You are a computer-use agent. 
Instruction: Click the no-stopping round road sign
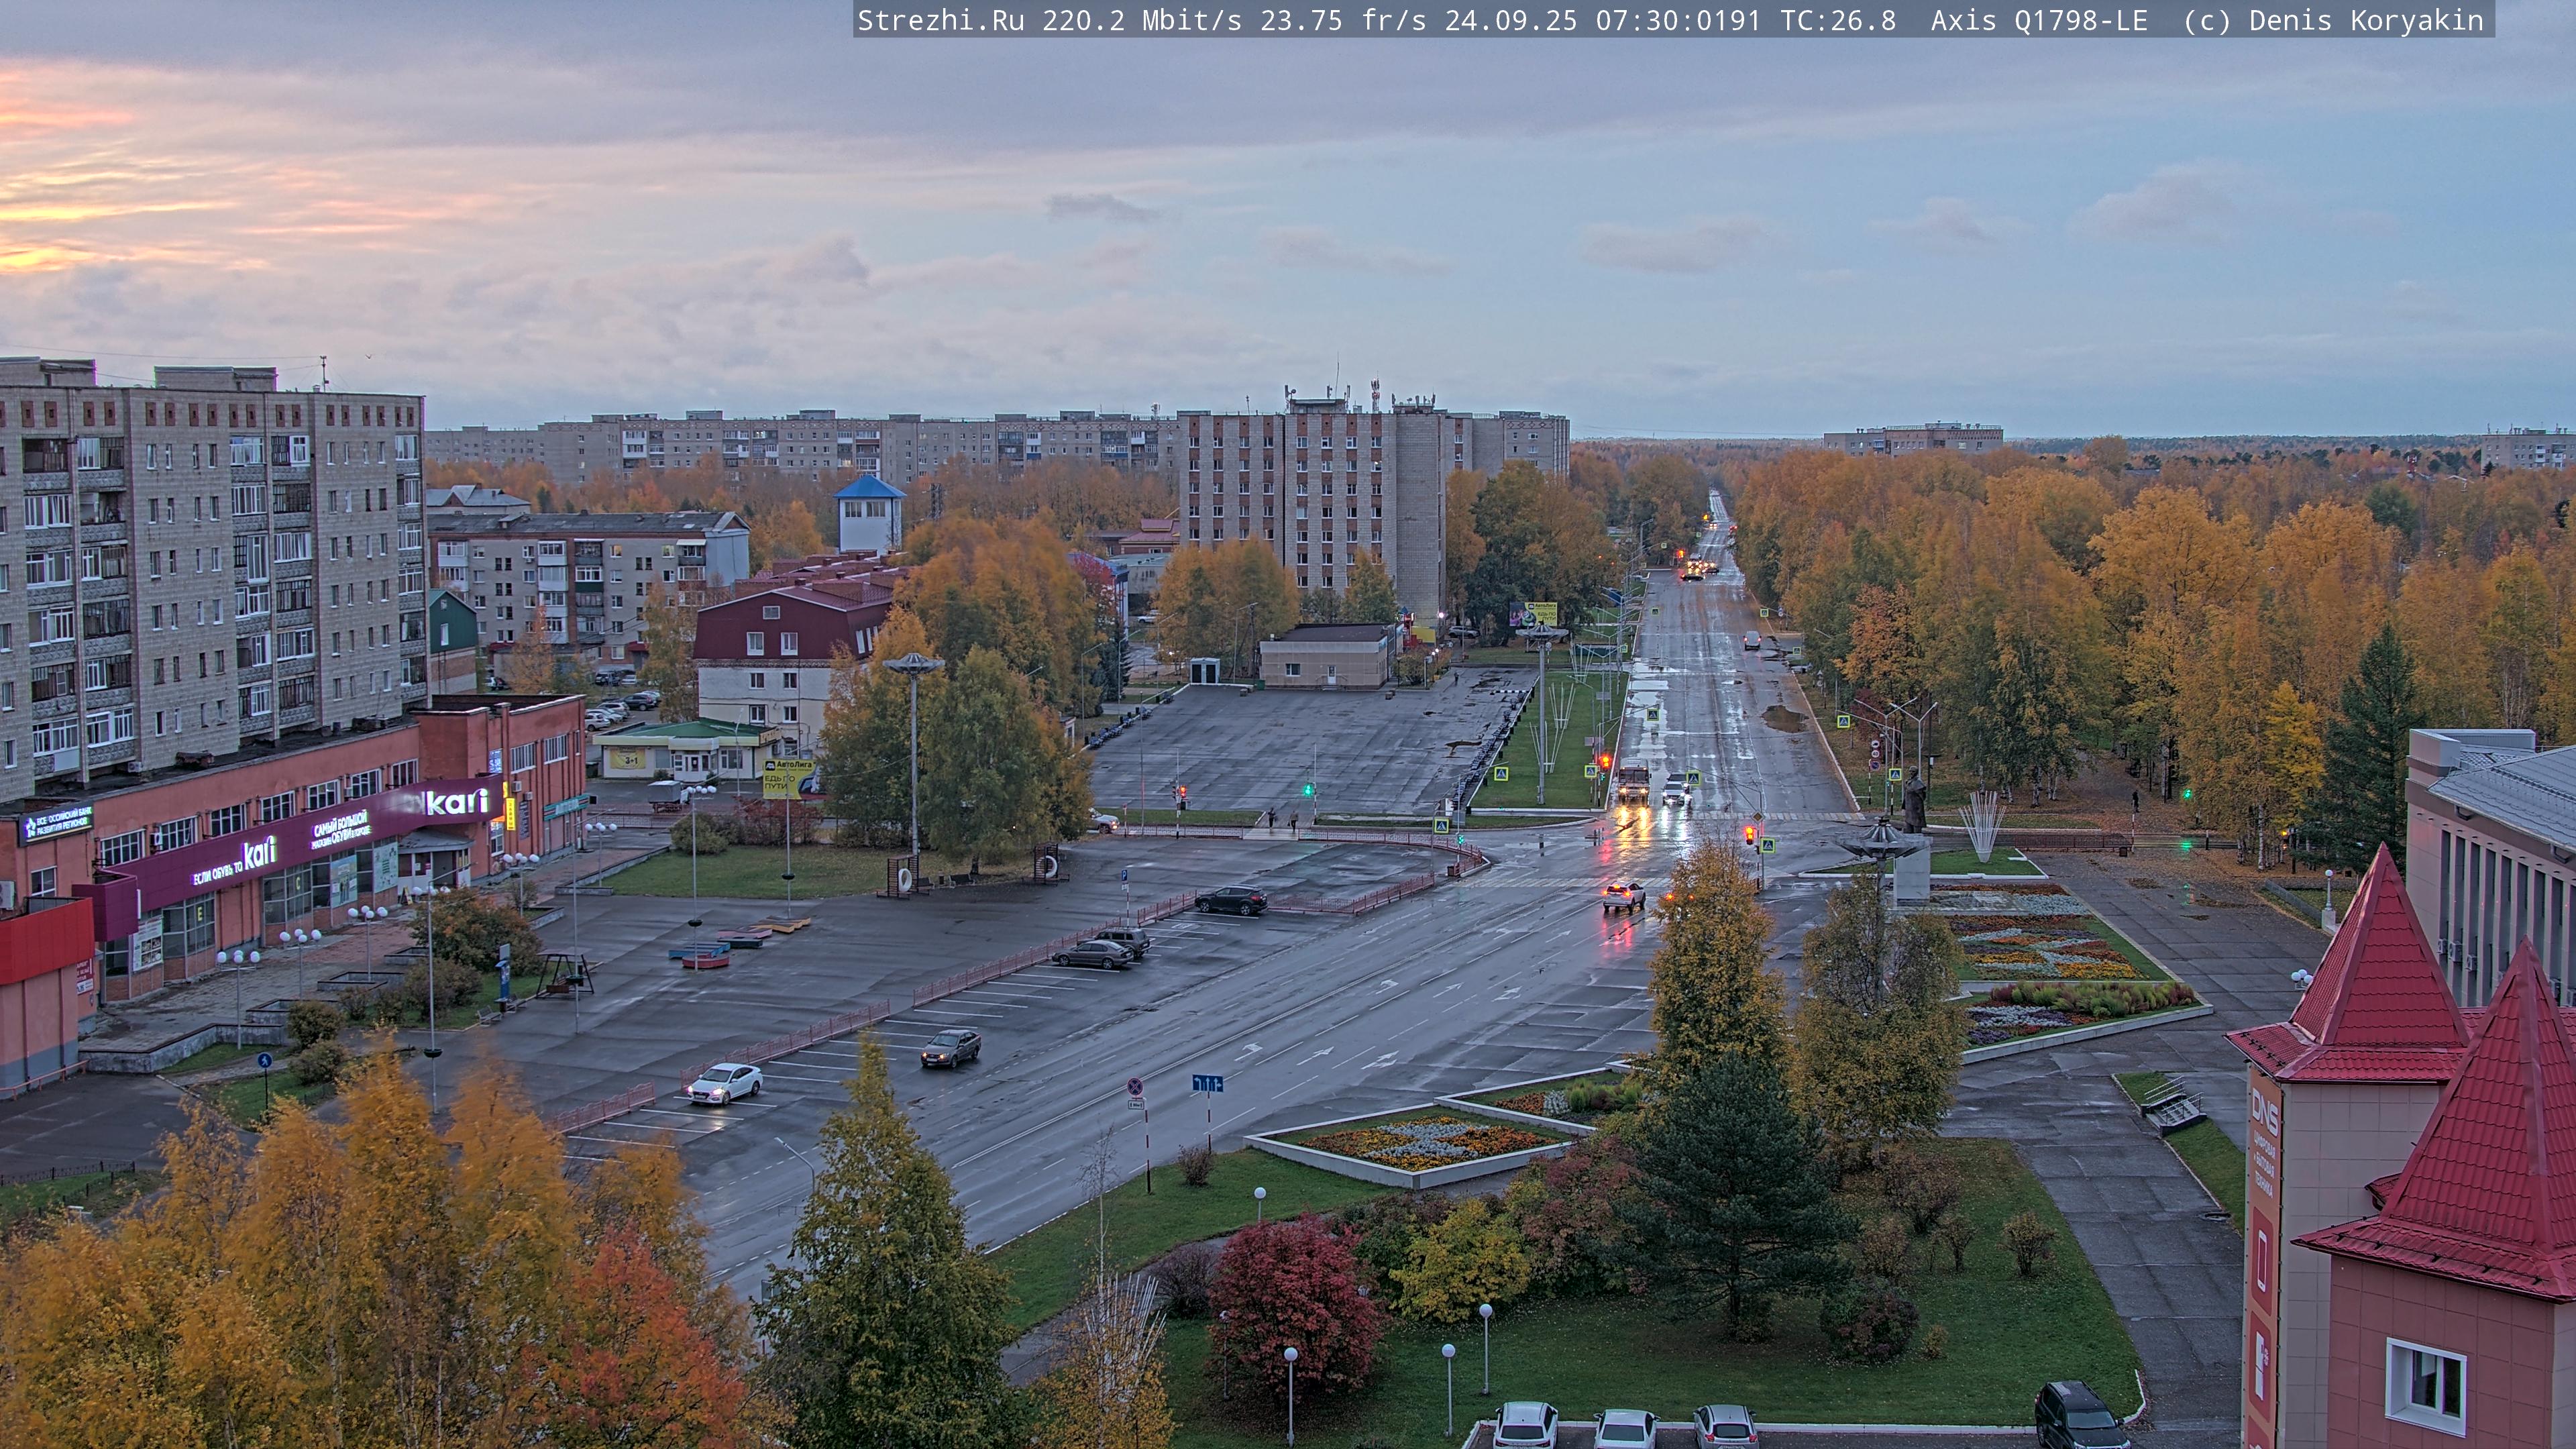coord(1135,1086)
